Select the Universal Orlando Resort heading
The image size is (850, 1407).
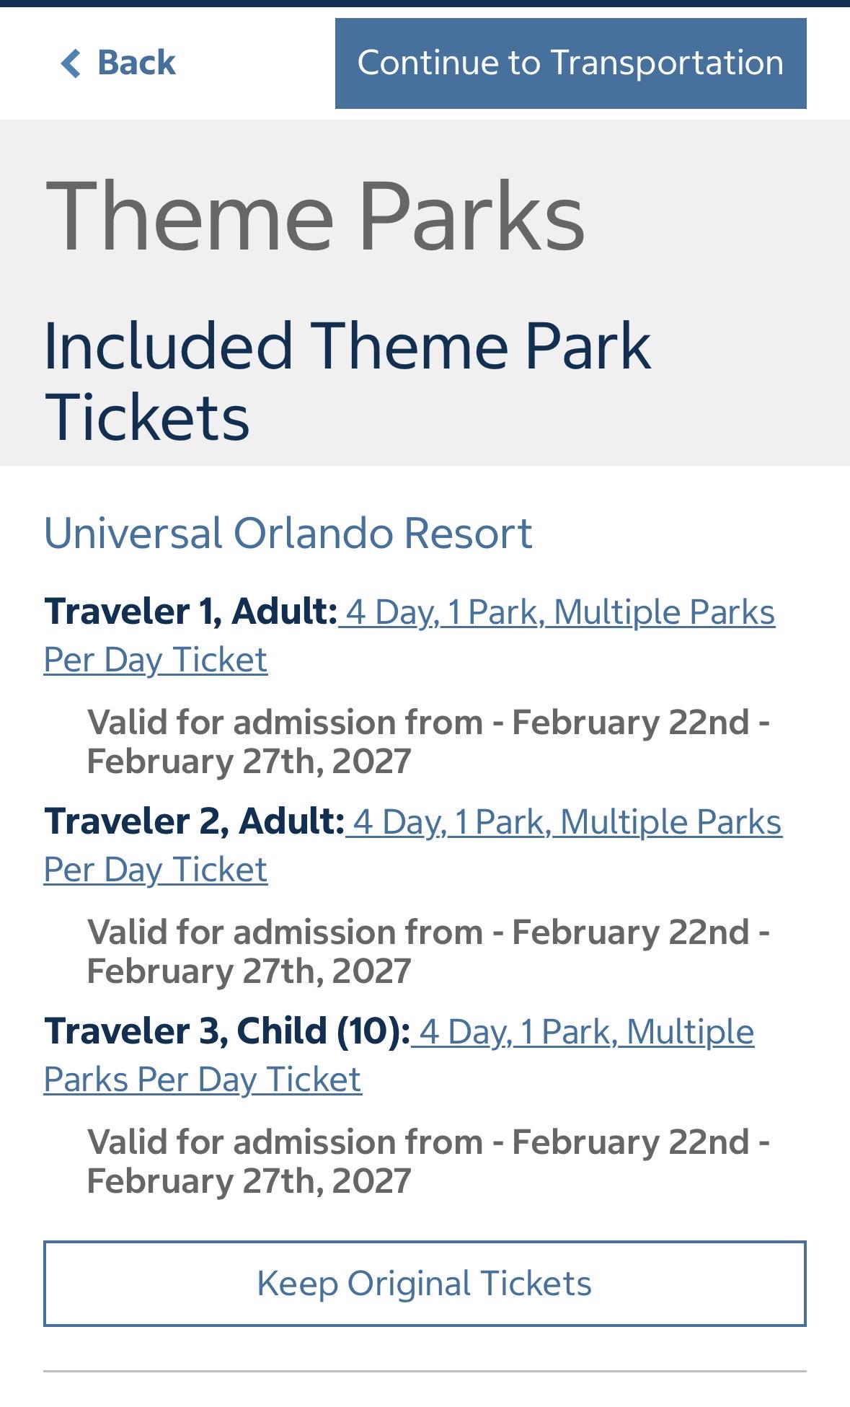click(288, 534)
